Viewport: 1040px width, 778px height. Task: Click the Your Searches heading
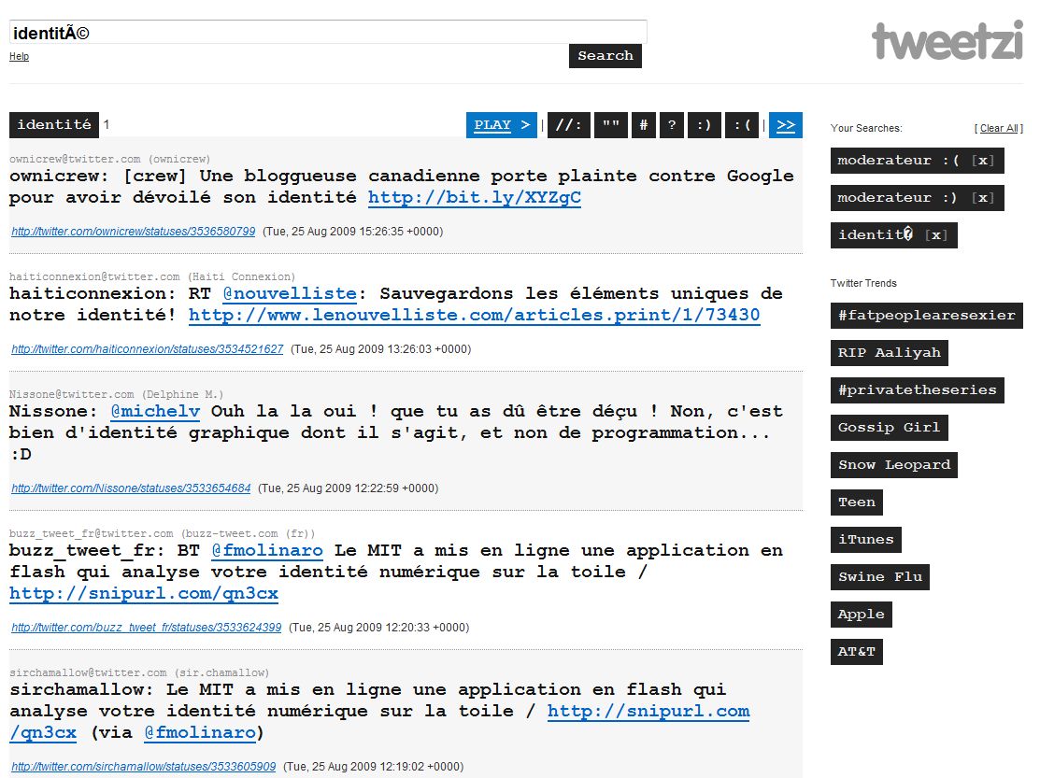click(866, 128)
